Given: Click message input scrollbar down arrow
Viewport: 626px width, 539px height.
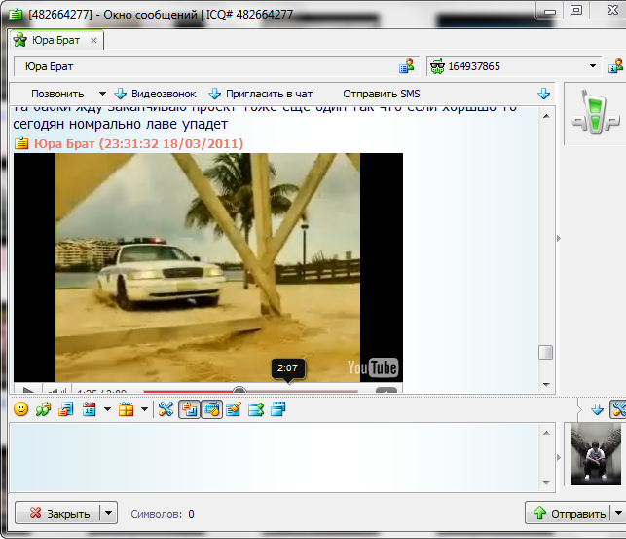Looking at the screenshot, I should coord(546,483).
